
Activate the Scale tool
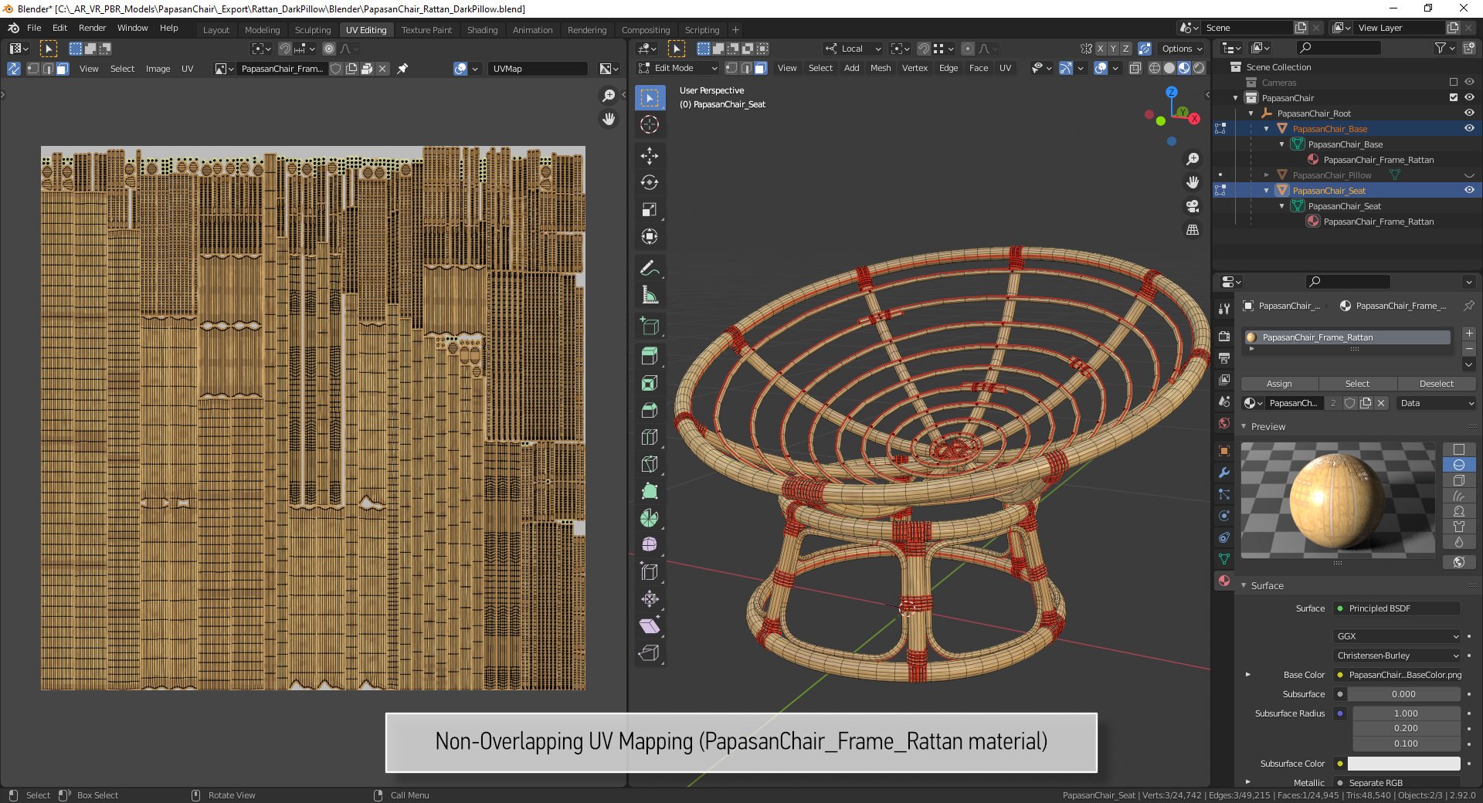pyautogui.click(x=650, y=210)
